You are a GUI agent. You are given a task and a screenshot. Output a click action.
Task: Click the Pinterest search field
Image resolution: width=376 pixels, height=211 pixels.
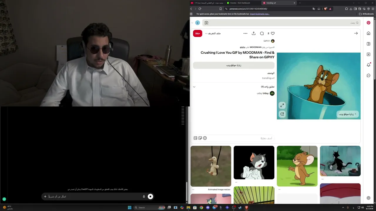[281, 23]
